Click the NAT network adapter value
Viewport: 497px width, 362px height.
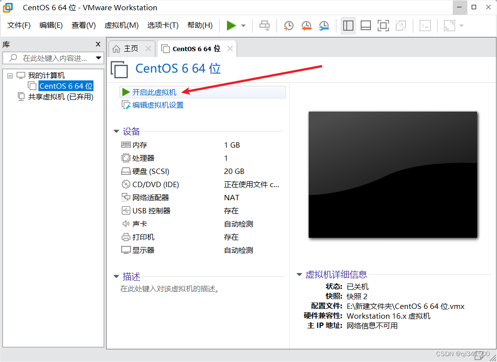(232, 198)
